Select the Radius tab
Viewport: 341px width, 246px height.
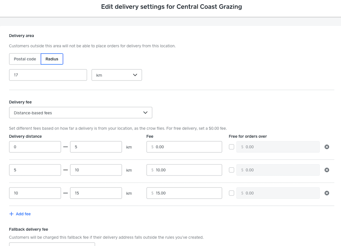[52, 59]
